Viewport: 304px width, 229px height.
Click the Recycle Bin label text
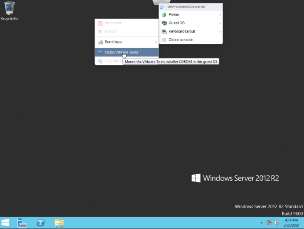coord(10,19)
